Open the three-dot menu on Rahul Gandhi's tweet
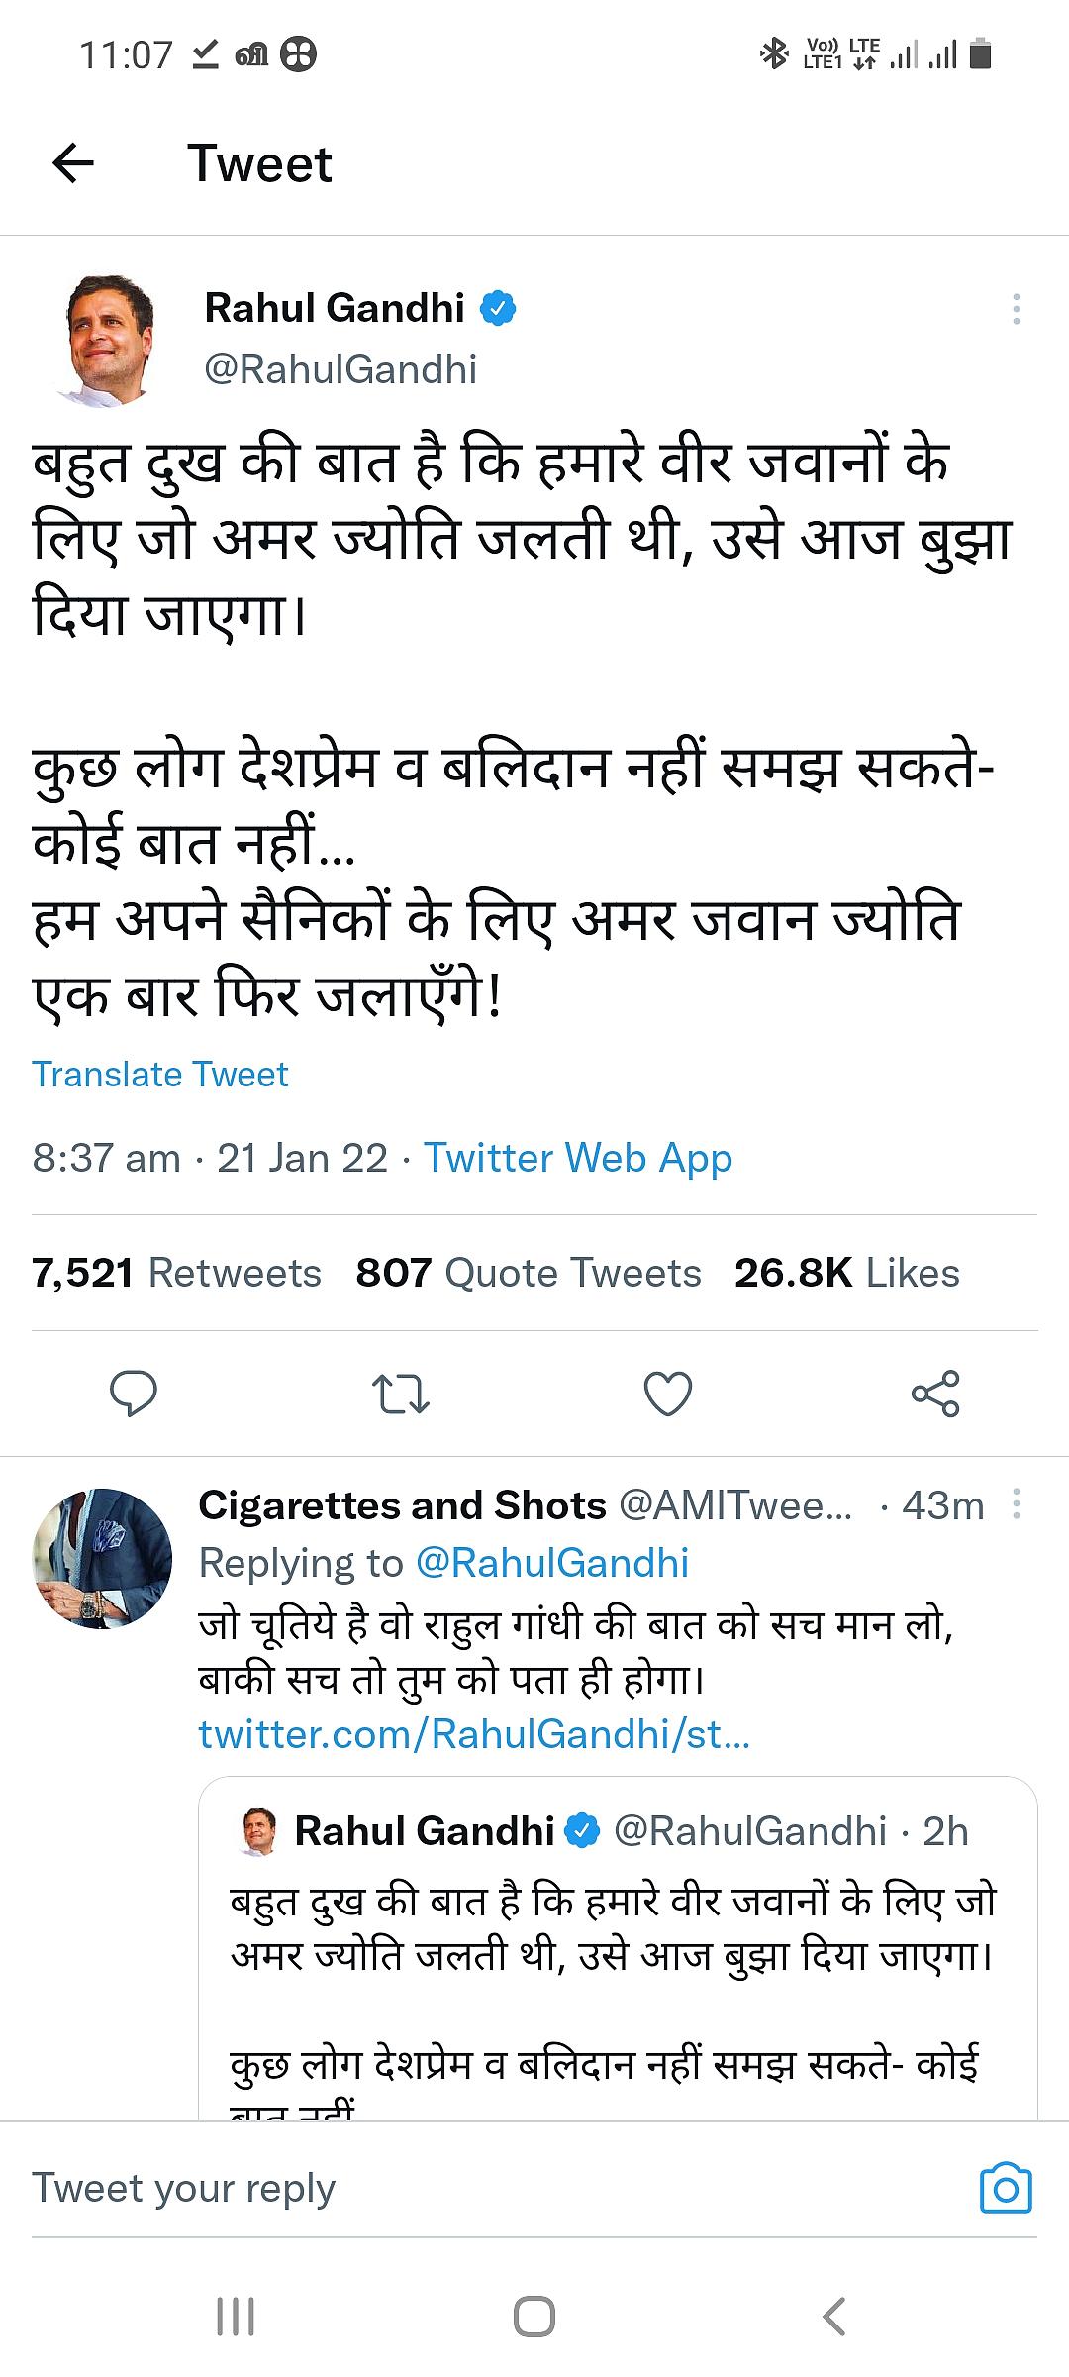The height and width of the screenshot is (2377, 1069). click(x=1014, y=308)
